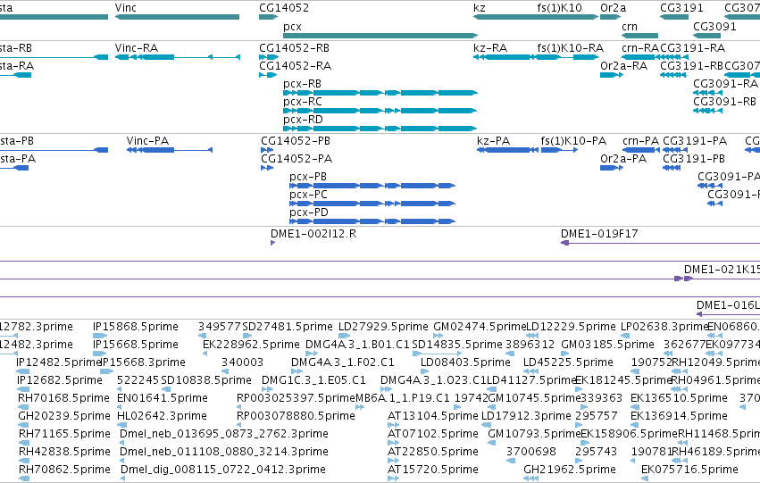This screenshot has width=760, height=483.
Task: Click the AT22850.5prime EST label
Action: [x=433, y=453]
